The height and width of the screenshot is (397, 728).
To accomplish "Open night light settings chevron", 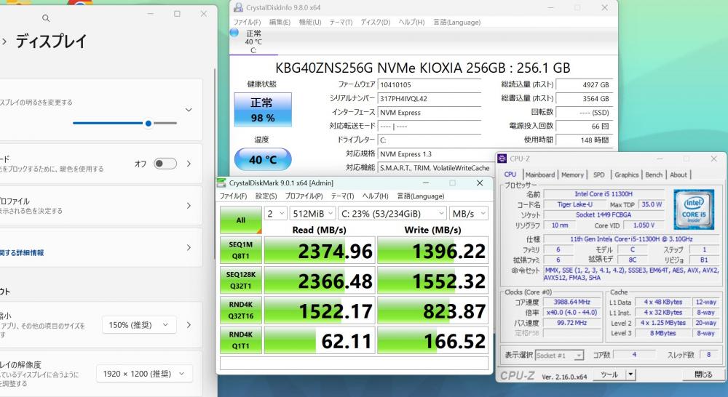I will point(189,164).
